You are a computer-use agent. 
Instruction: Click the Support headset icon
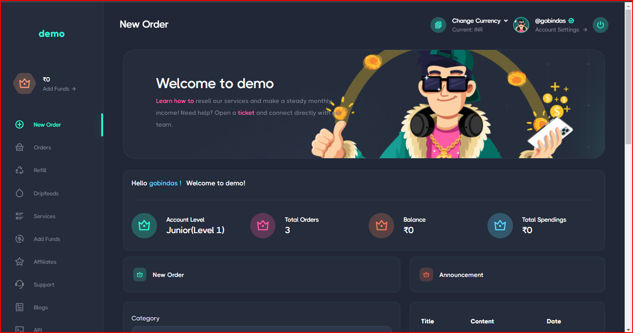coord(19,285)
